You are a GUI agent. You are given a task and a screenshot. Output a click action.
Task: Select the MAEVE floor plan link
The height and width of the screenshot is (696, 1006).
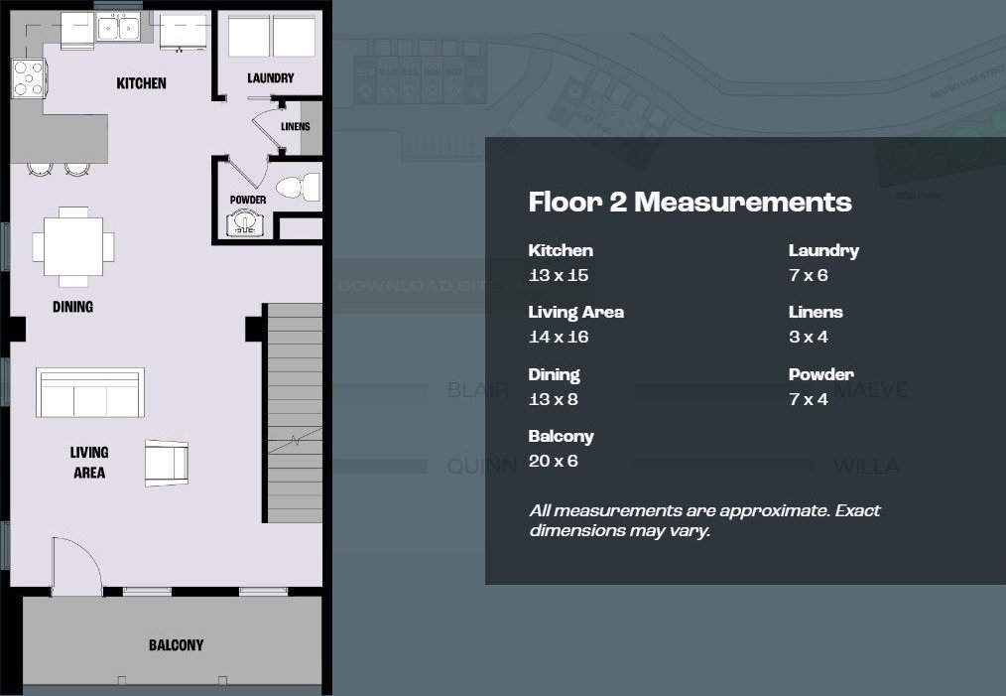click(x=873, y=390)
